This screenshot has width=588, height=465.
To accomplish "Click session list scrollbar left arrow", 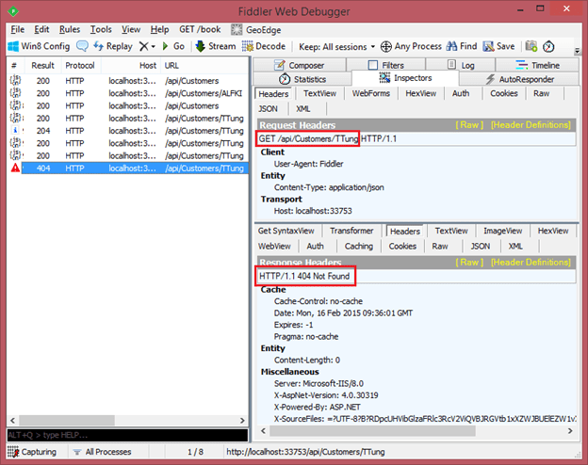I will 12,421.
